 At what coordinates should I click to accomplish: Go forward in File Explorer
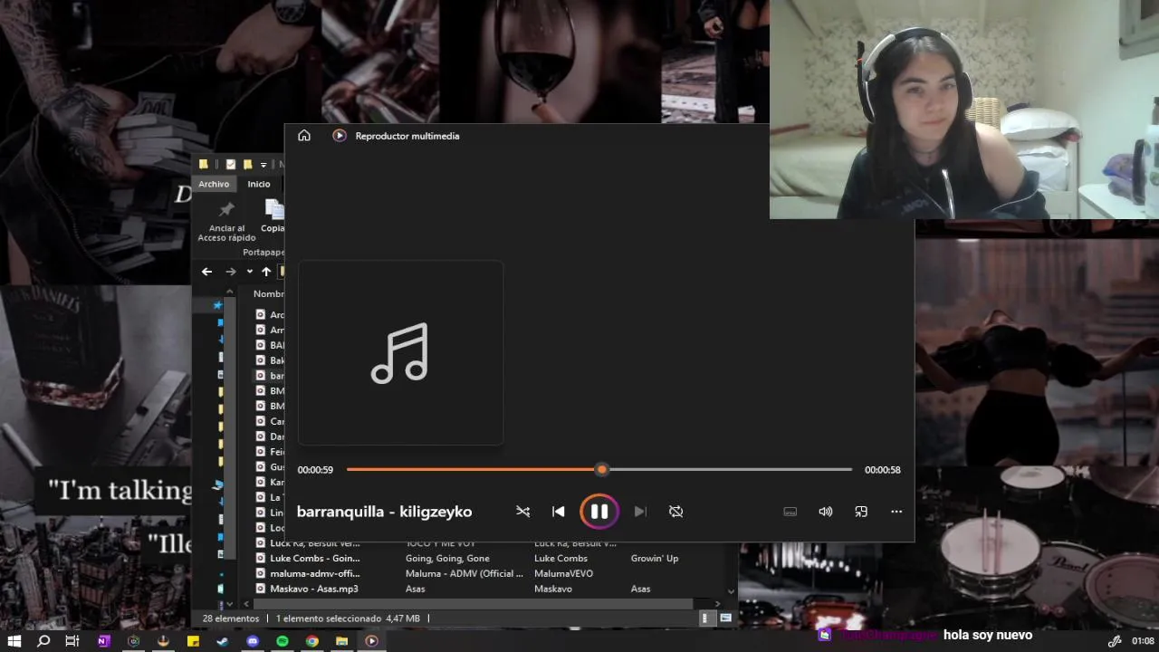(231, 272)
